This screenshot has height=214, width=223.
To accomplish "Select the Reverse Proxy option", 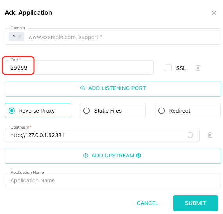I will (38, 111).
